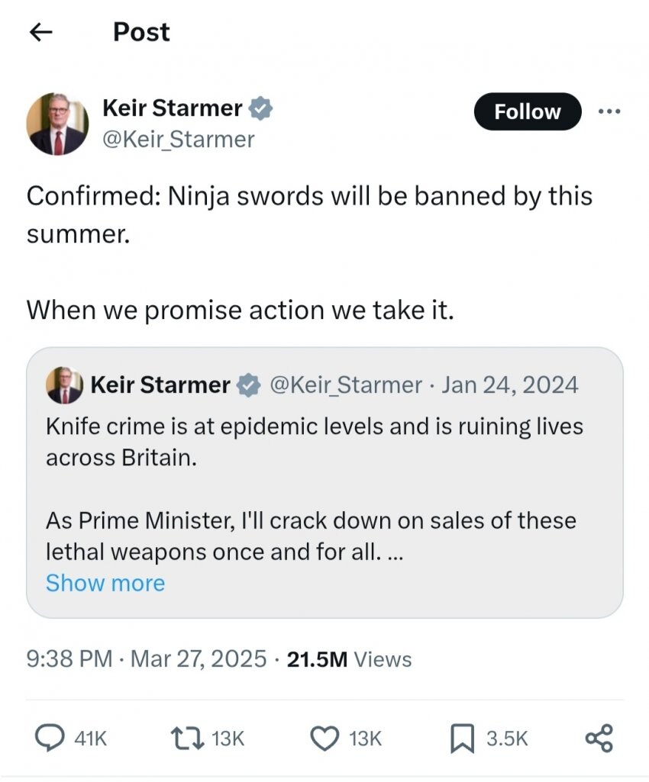Tap verified badge in the quoted post
Screen dimensions: 649x782
click(x=247, y=385)
